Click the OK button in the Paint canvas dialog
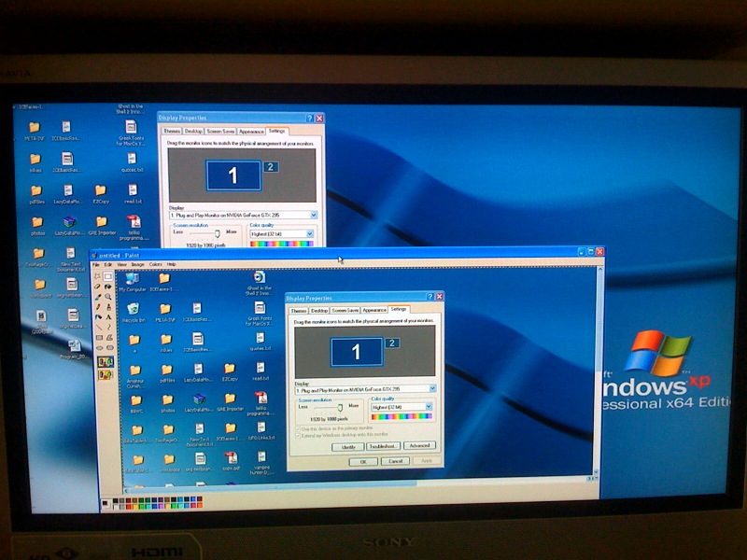Image resolution: width=747 pixels, height=560 pixels. pyautogui.click(x=363, y=462)
